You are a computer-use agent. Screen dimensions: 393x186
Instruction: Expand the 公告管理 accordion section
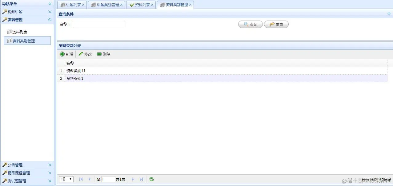[x=50, y=165]
